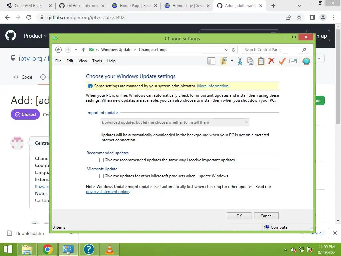Open the Code tab on GitHub
341x256 pixels.
(x=23, y=77)
